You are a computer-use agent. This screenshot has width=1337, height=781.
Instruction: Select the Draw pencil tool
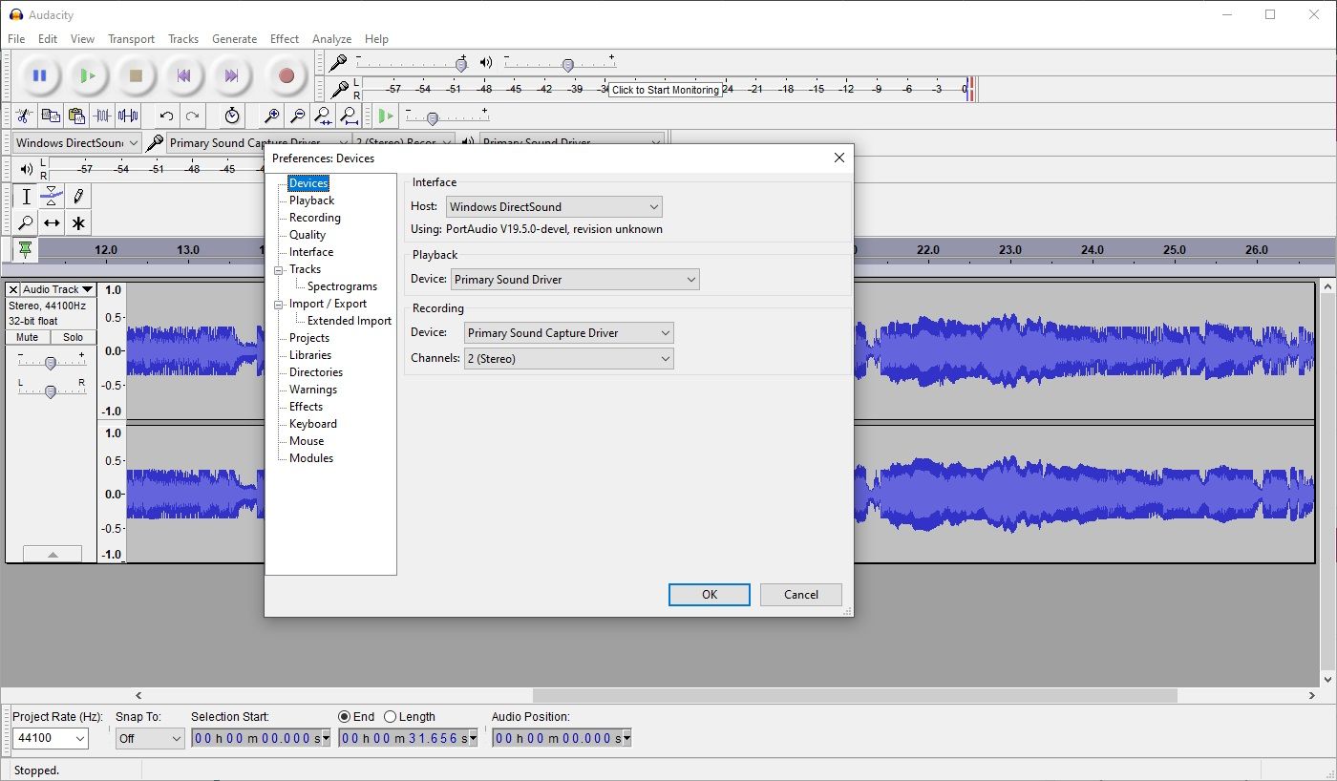78,197
